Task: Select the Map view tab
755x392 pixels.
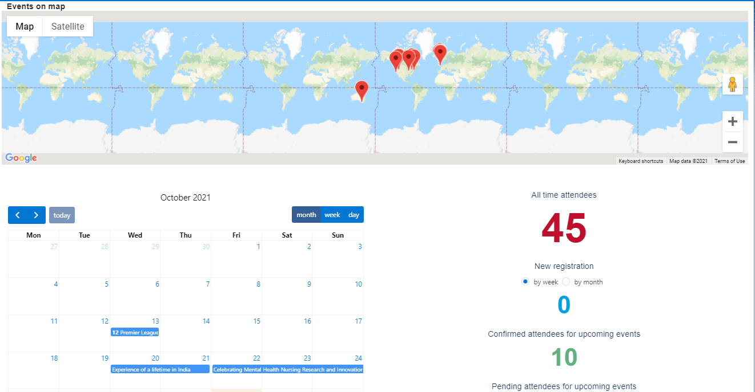Action: (x=25, y=26)
